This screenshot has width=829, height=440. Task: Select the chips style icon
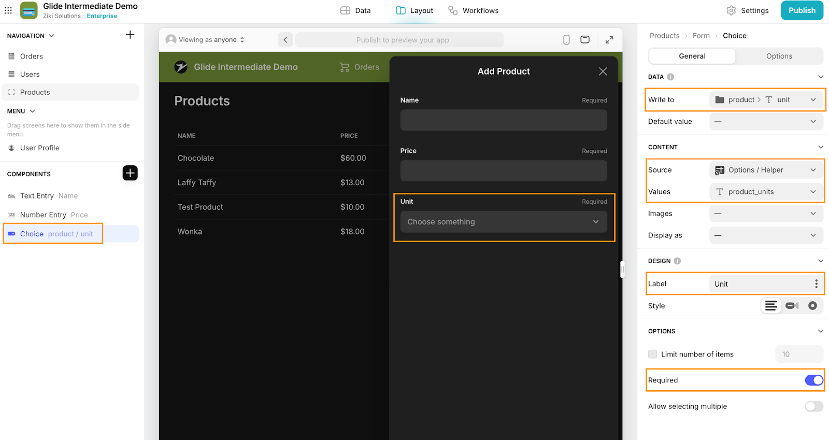coord(792,306)
